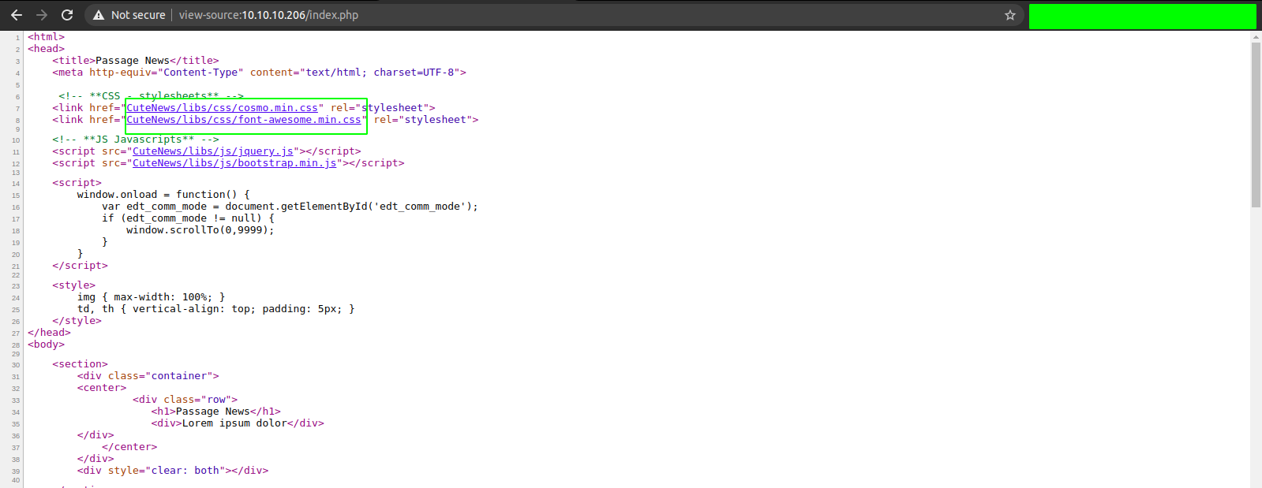Image resolution: width=1262 pixels, height=488 pixels.
Task: Open the jquery.js script link
Action: click(213, 151)
